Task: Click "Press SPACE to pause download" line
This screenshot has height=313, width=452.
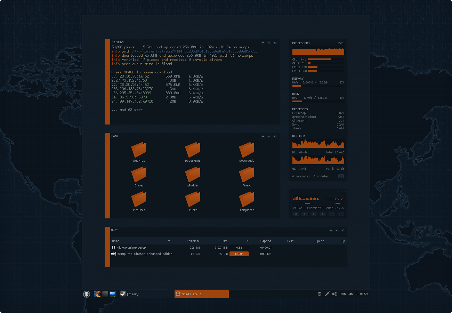Action: [x=142, y=72]
